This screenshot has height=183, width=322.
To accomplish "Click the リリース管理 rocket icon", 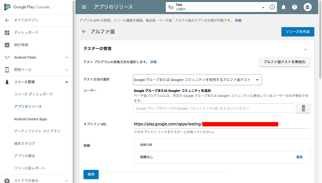I will pos(7,82).
